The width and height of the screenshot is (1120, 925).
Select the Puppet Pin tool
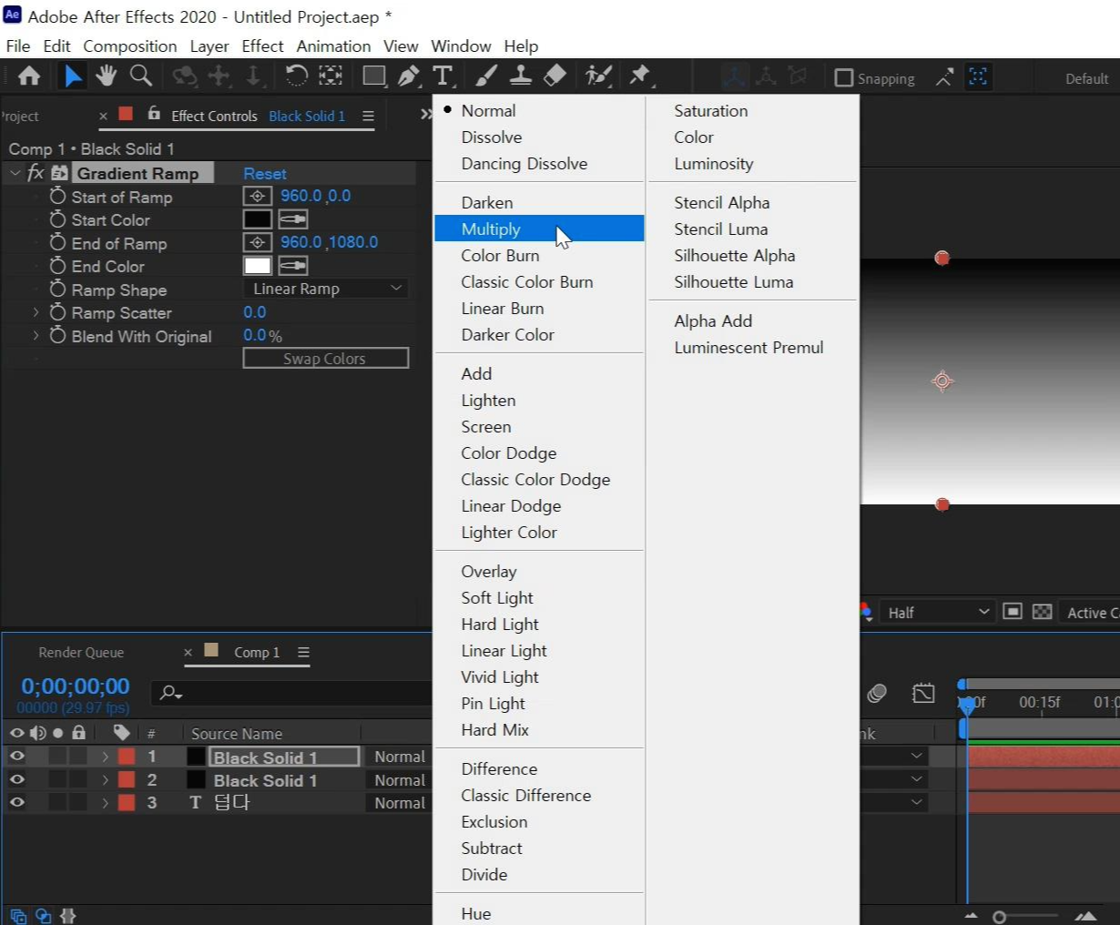point(640,76)
